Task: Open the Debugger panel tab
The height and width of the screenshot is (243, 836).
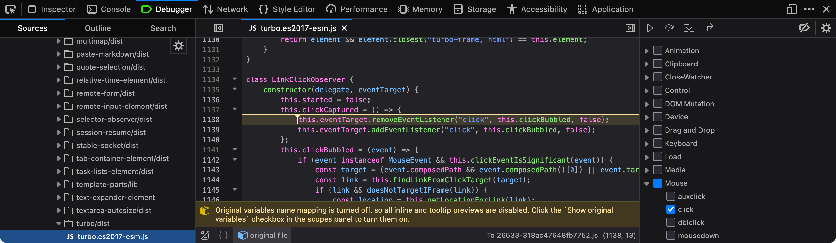Action: tap(167, 9)
